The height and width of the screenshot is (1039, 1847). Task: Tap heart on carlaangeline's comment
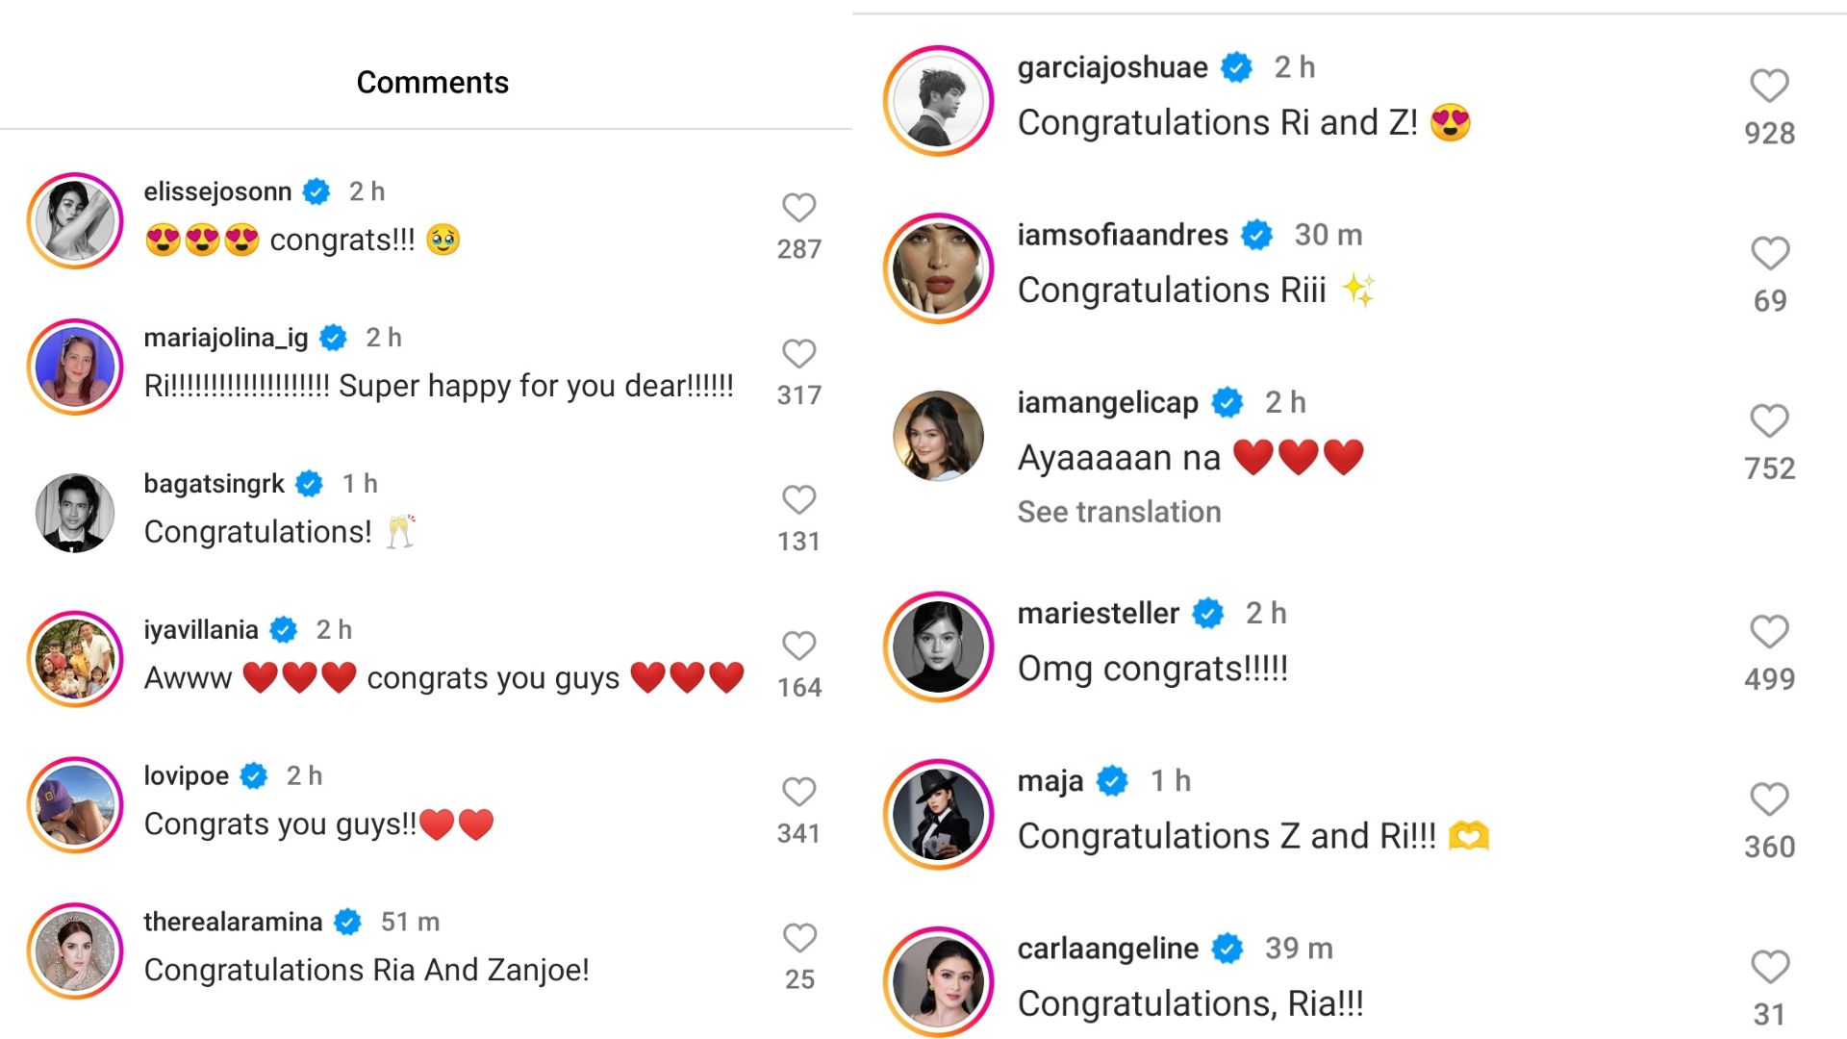point(1769,967)
